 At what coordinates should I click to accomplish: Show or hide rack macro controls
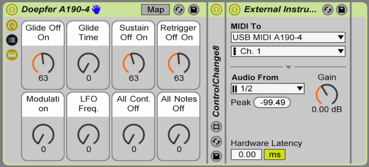coord(12,26)
